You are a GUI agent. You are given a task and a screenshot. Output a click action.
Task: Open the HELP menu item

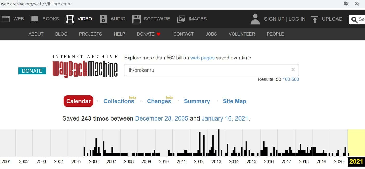click(120, 34)
